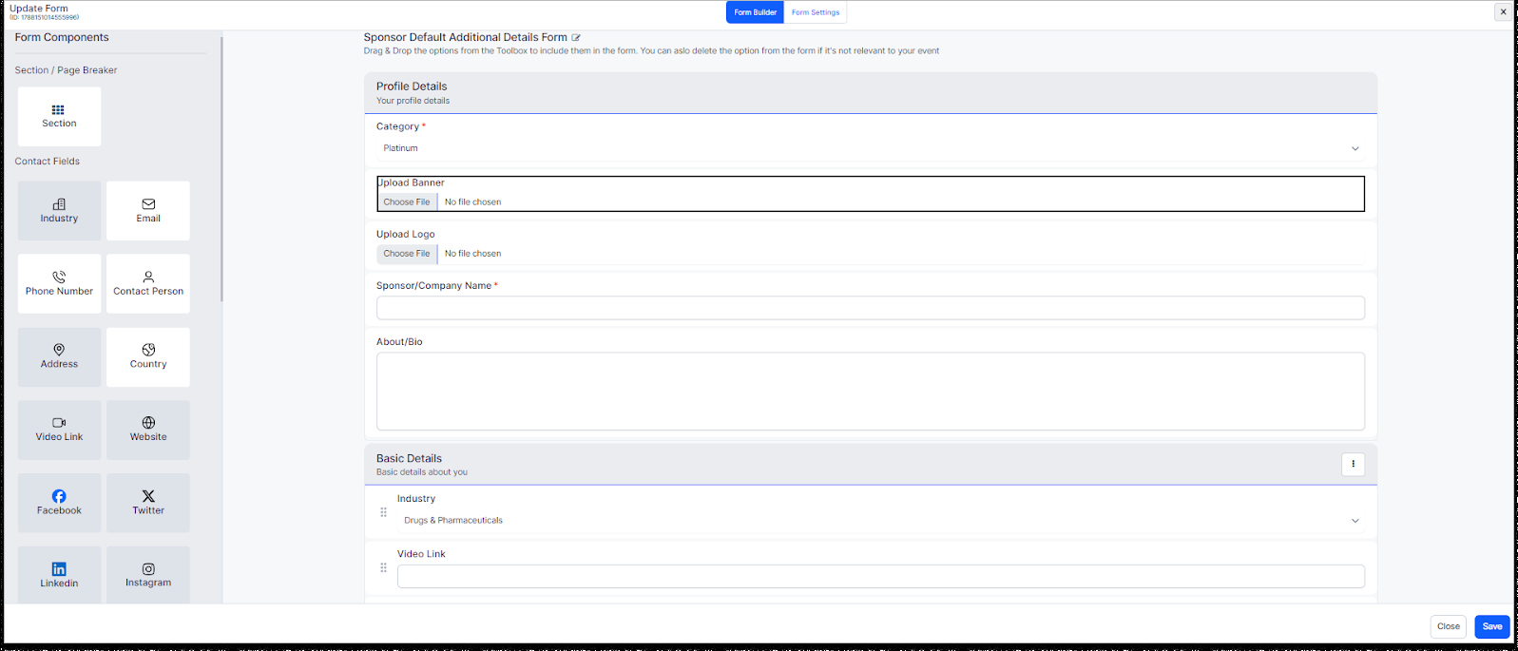Viewport: 1518px width, 651px height.
Task: Click the Section / Page Breaker heading
Action: (66, 70)
